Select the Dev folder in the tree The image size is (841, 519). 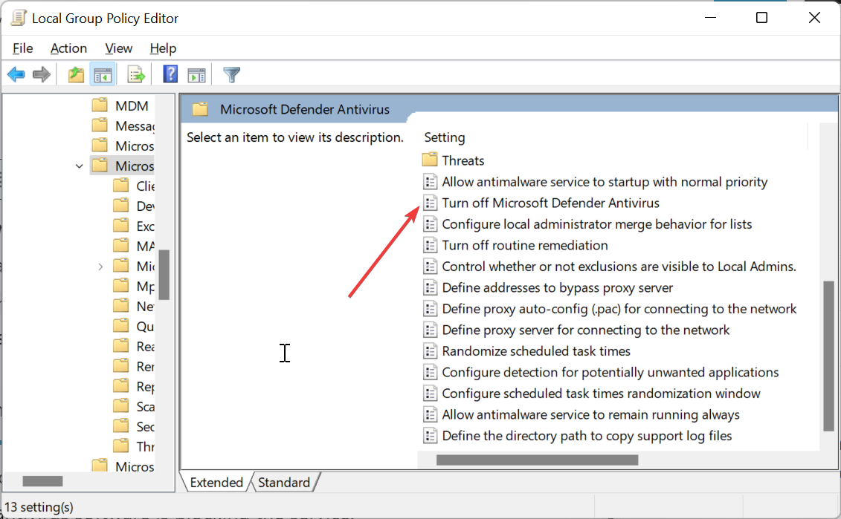click(145, 206)
